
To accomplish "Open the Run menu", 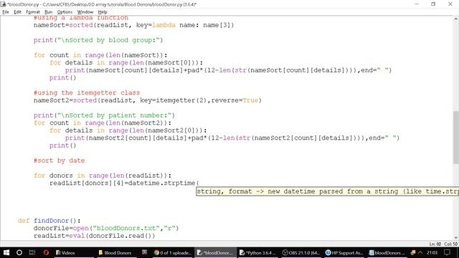I will coord(48,12).
